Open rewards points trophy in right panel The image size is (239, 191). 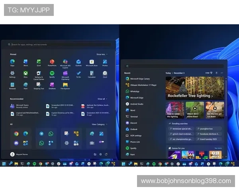tap(209, 73)
